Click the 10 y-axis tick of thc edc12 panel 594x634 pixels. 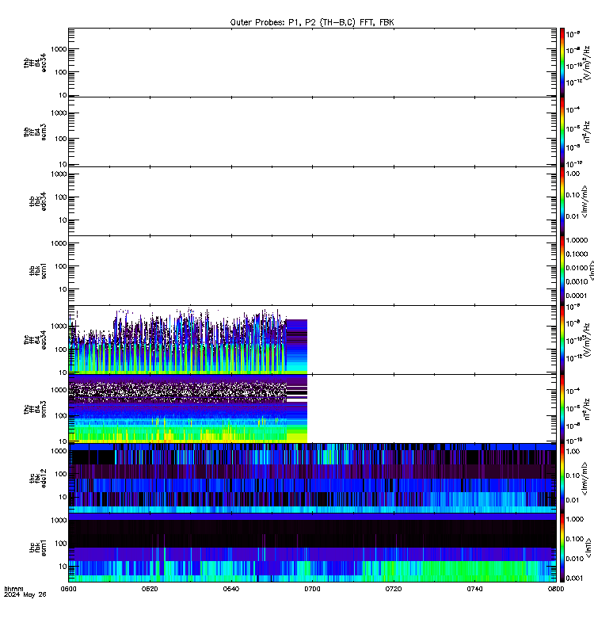tap(63, 497)
